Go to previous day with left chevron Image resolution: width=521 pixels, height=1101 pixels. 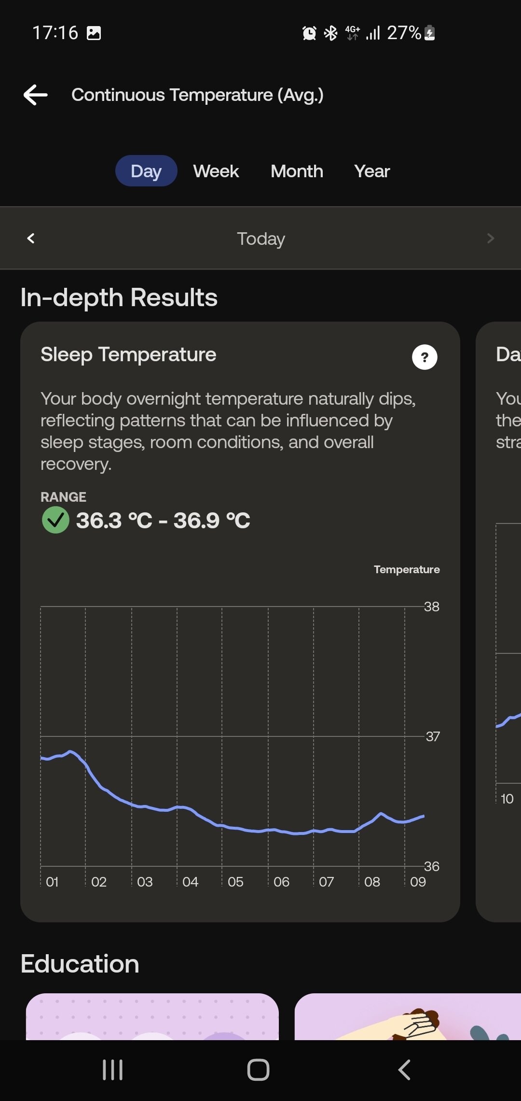(x=31, y=238)
